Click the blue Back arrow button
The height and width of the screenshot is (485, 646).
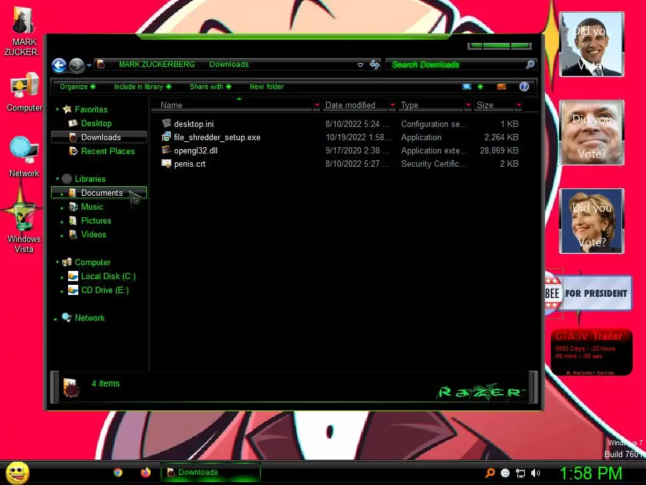[59, 65]
